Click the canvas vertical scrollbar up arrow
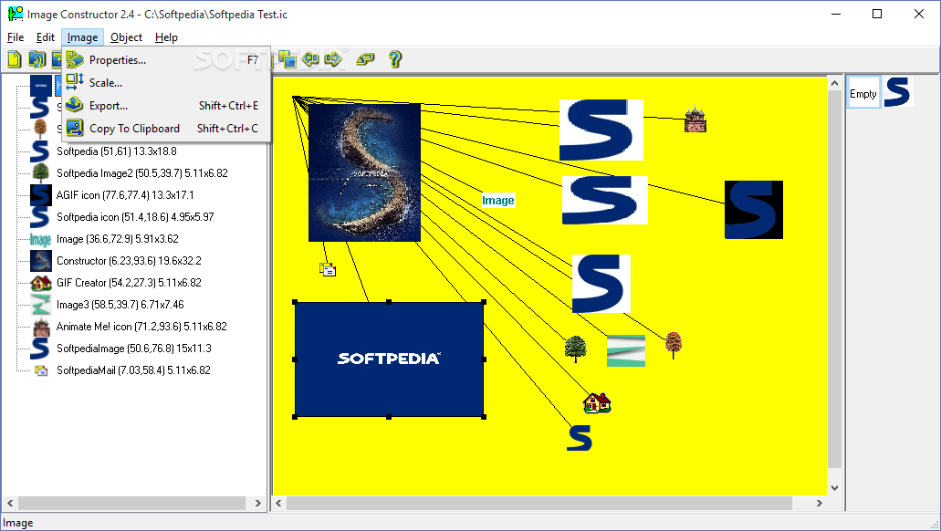Image resolution: width=941 pixels, height=531 pixels. pos(834,83)
